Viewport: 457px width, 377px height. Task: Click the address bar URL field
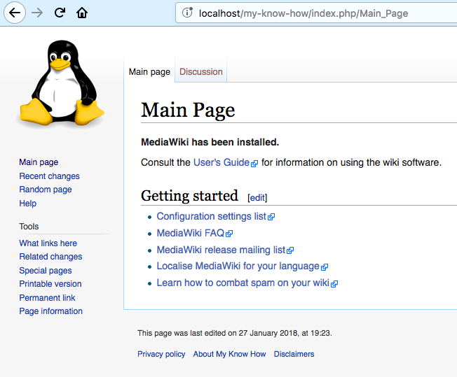[316, 13]
